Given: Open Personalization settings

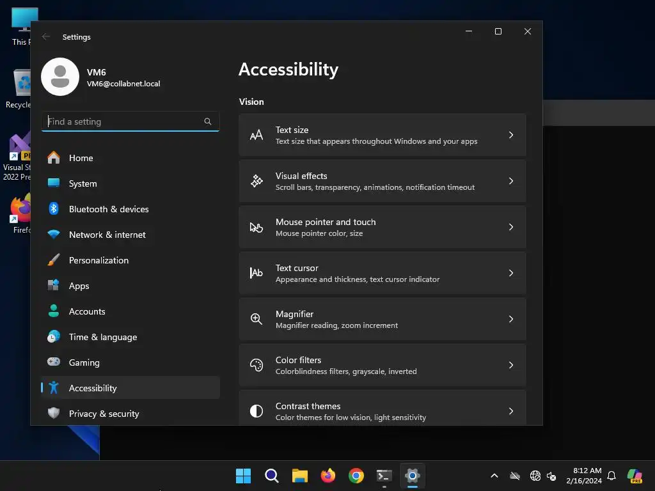Looking at the screenshot, I should pos(130,260).
